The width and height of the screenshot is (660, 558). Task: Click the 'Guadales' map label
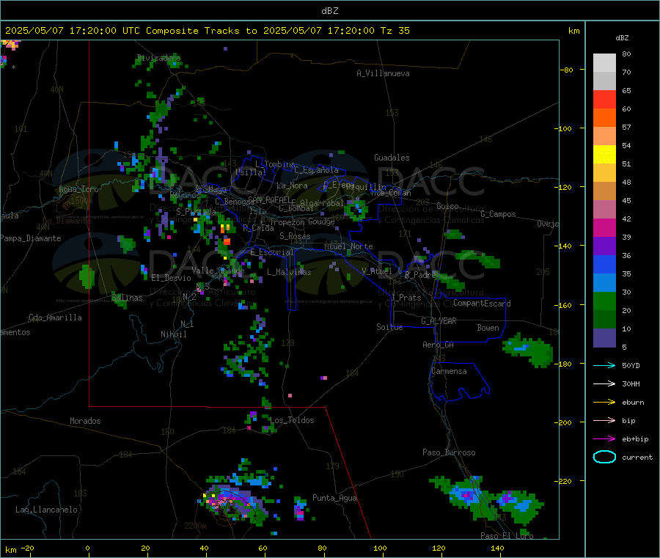[x=392, y=158]
